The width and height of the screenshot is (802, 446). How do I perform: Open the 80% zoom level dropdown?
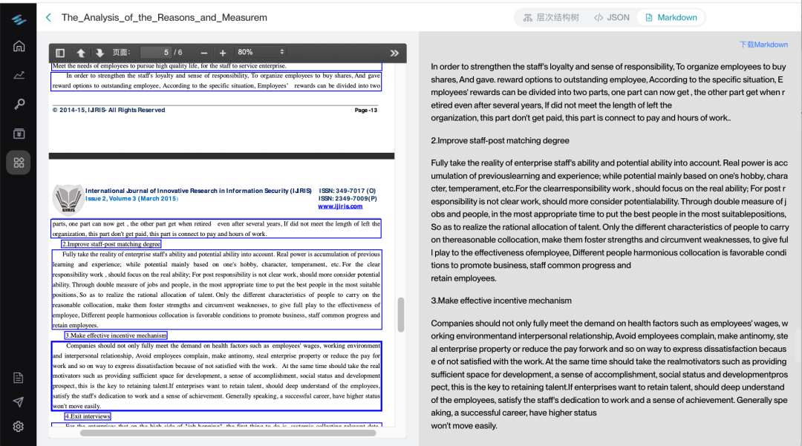tap(261, 52)
